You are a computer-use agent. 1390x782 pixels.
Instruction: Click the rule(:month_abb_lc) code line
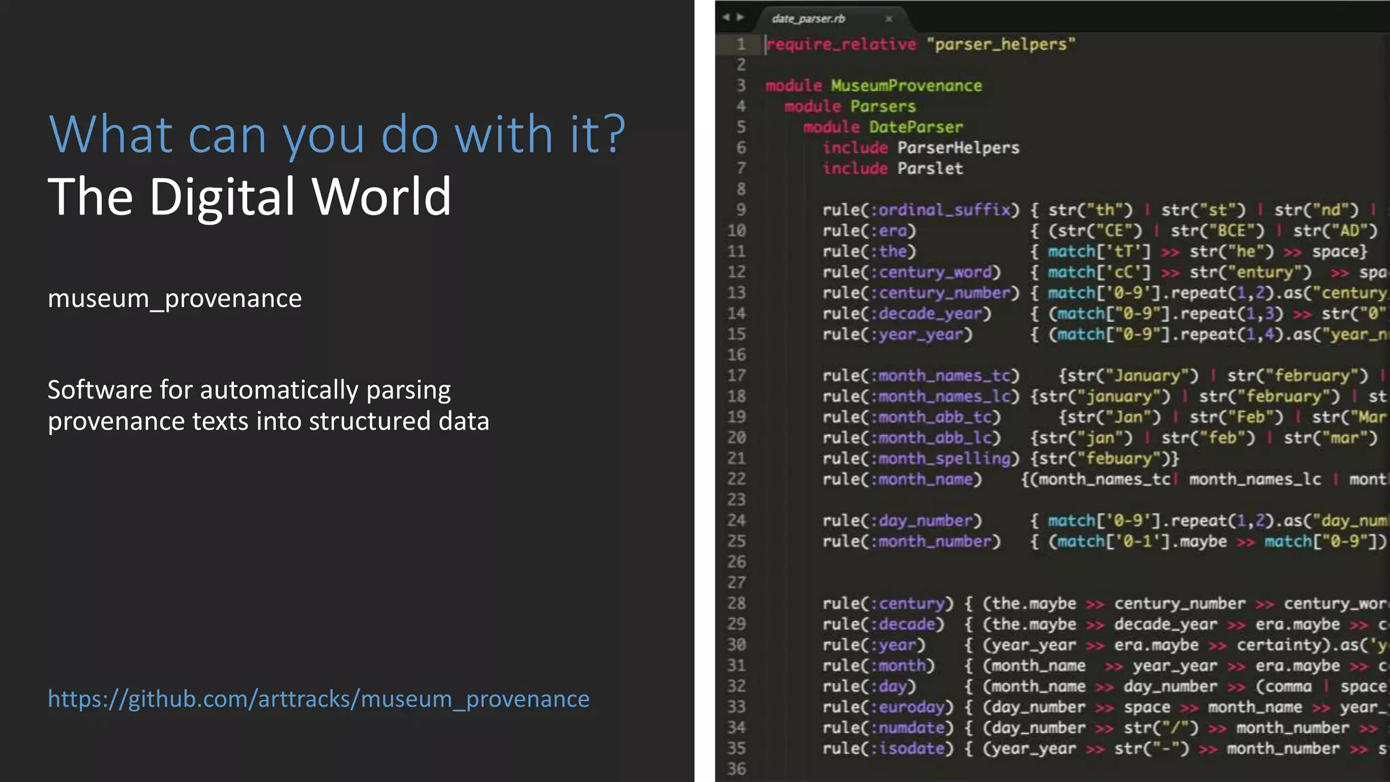(x=1100, y=438)
